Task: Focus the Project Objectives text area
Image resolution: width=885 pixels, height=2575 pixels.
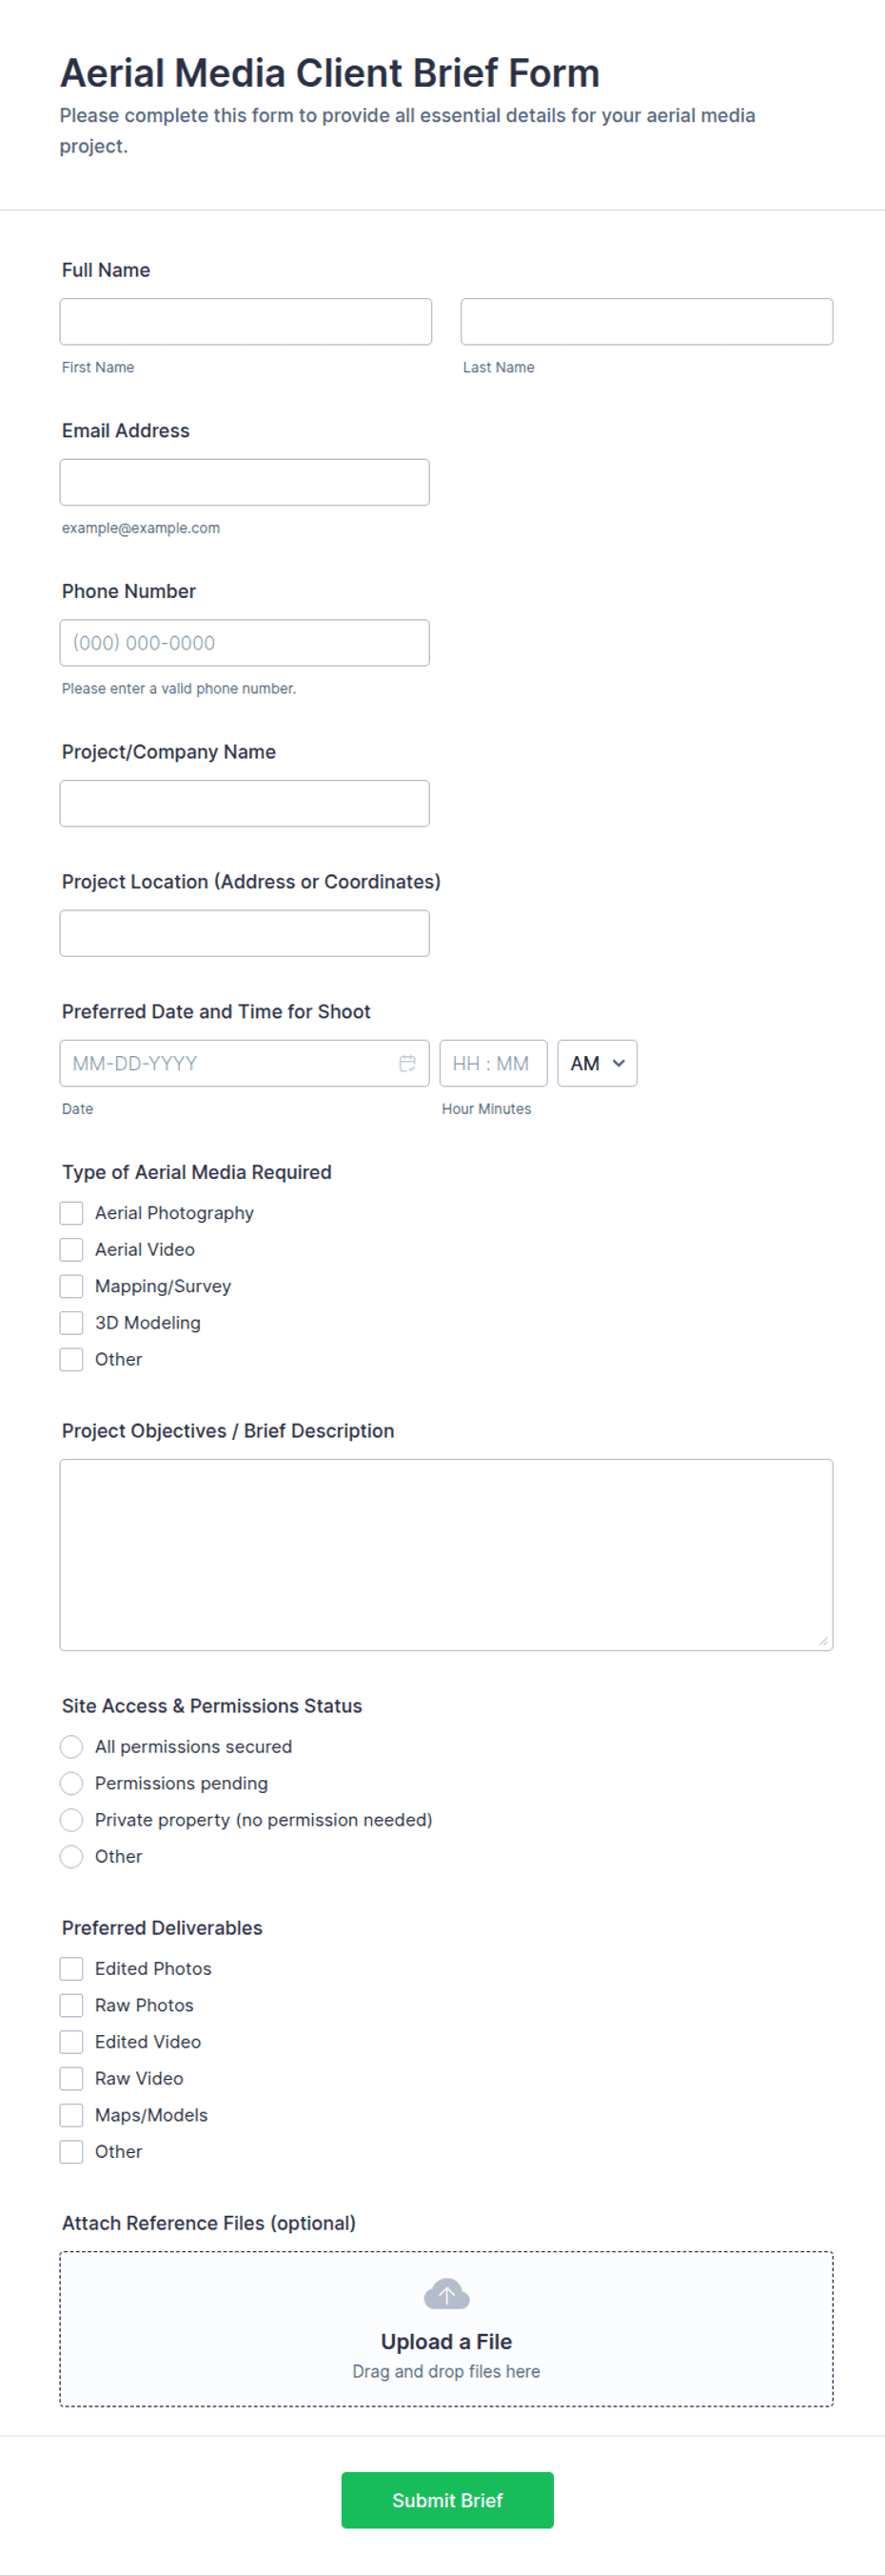Action: (x=446, y=1554)
